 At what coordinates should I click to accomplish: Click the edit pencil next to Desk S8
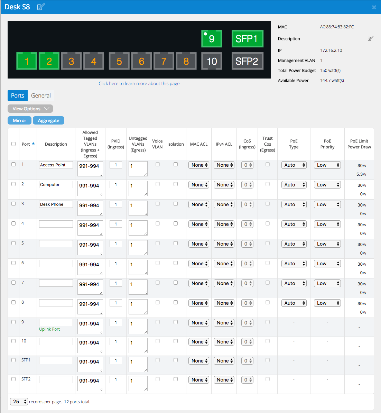(40, 7)
